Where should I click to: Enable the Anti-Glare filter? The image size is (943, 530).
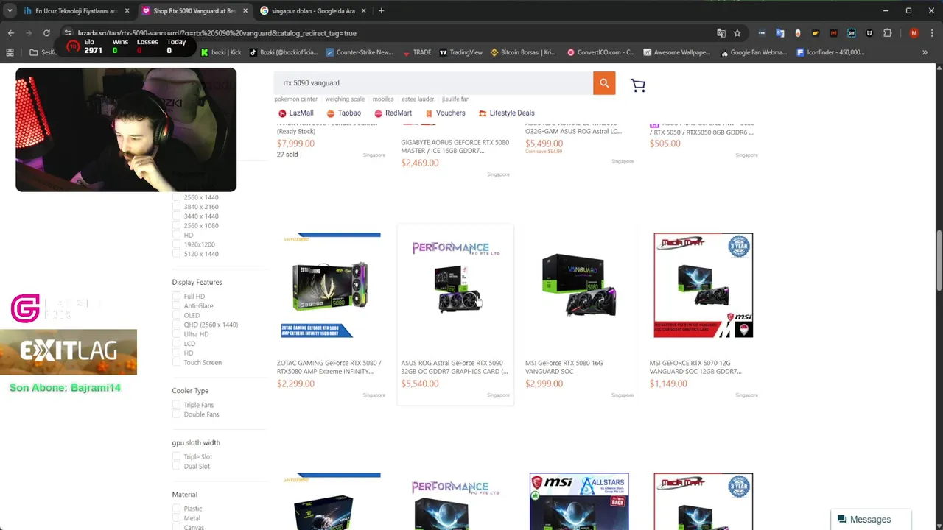[x=176, y=306]
